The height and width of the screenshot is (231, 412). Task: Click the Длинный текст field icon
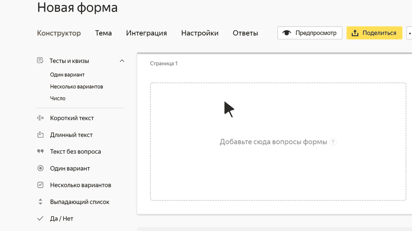(x=40, y=135)
